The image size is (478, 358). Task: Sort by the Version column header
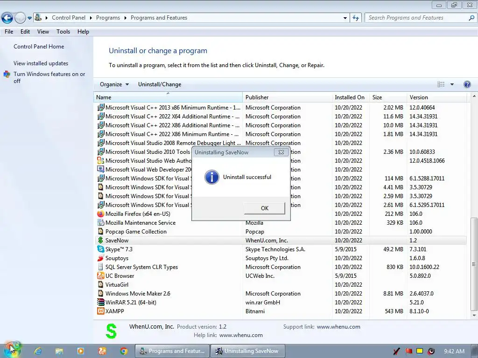[436, 97]
